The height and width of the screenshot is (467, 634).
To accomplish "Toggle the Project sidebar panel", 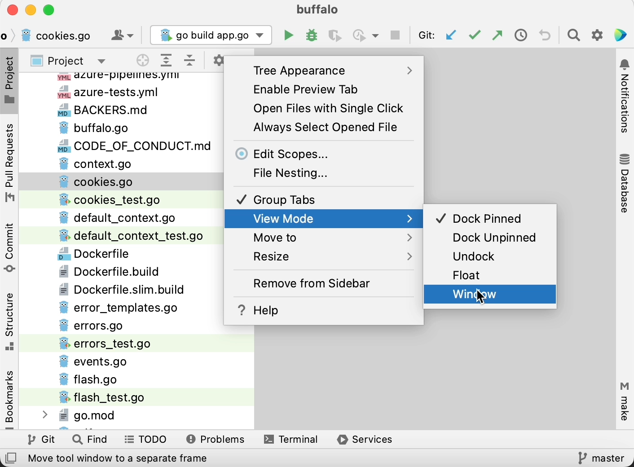I will tap(9, 80).
